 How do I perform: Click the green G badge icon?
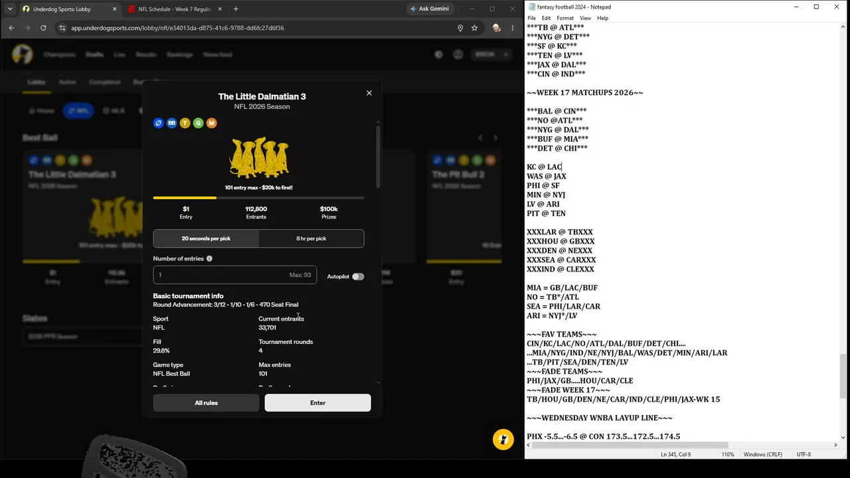198,123
